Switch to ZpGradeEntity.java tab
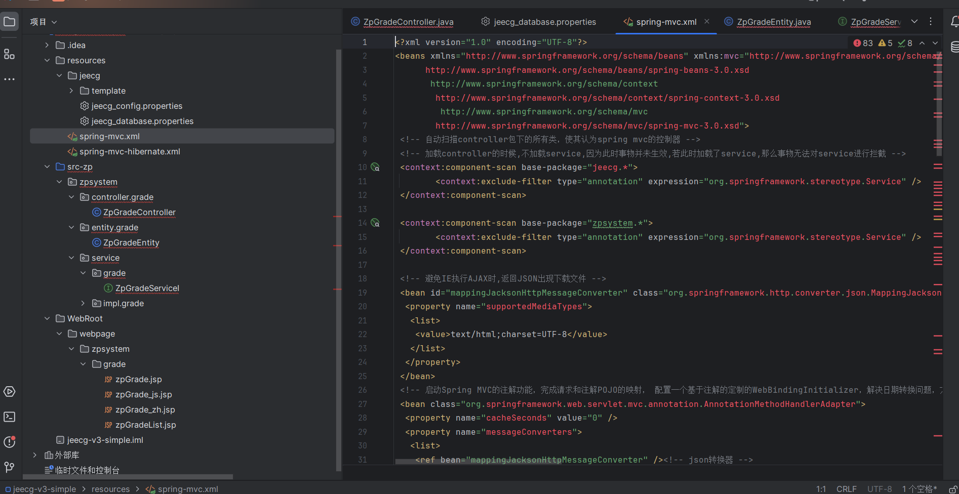Image resolution: width=959 pixels, height=494 pixels. tap(768, 22)
